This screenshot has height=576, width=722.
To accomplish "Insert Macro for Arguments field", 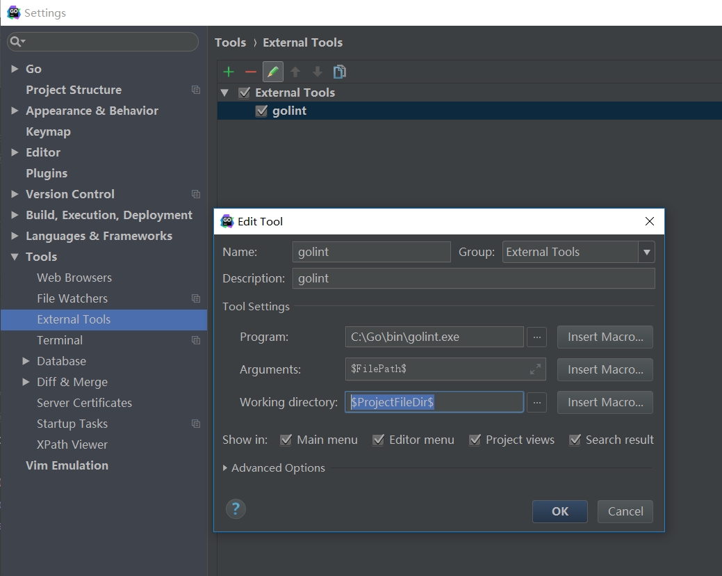I will point(605,369).
